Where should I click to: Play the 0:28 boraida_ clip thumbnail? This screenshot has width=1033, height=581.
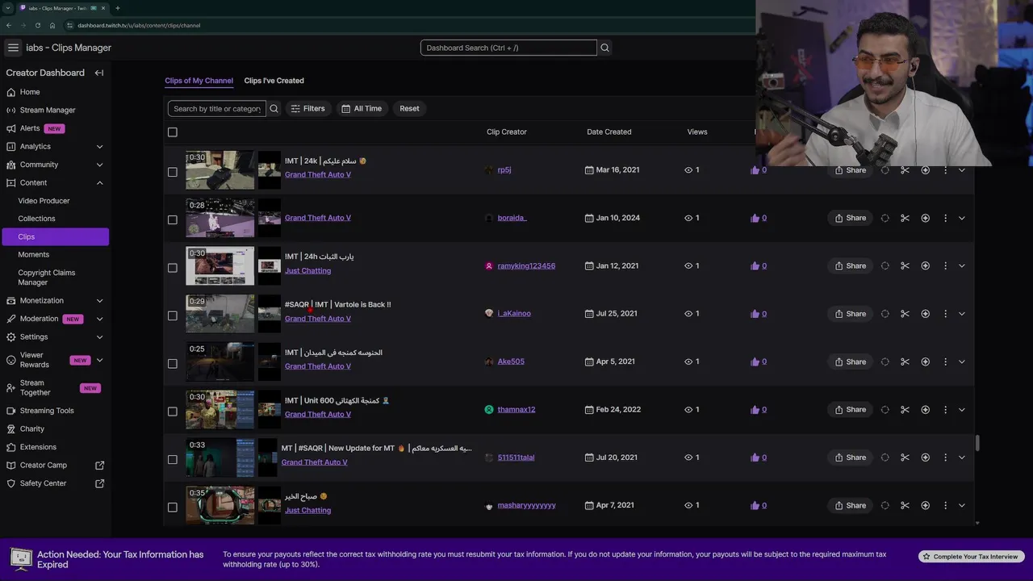click(220, 218)
